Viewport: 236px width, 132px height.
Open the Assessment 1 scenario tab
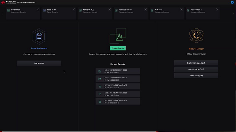click(203, 13)
